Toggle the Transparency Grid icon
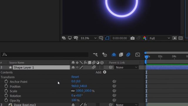188x106 pixels. (x=180, y=38)
